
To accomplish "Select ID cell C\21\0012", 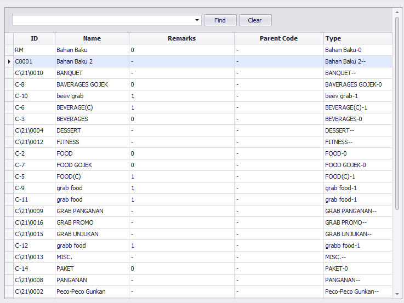I will (x=35, y=142).
